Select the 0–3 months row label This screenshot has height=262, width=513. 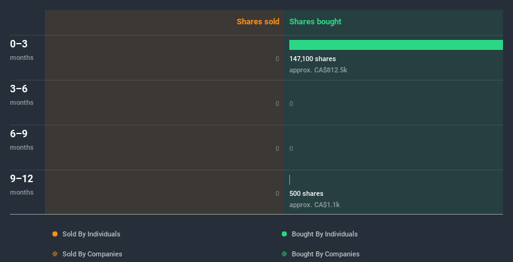(x=22, y=50)
